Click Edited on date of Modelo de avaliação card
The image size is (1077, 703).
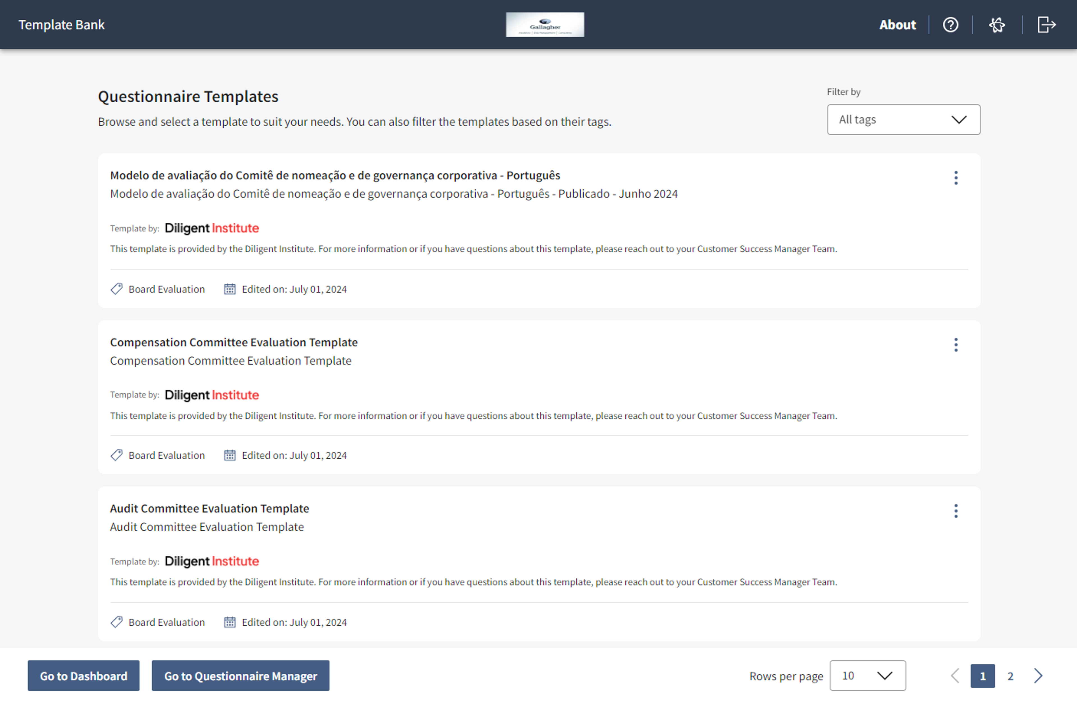[294, 289]
